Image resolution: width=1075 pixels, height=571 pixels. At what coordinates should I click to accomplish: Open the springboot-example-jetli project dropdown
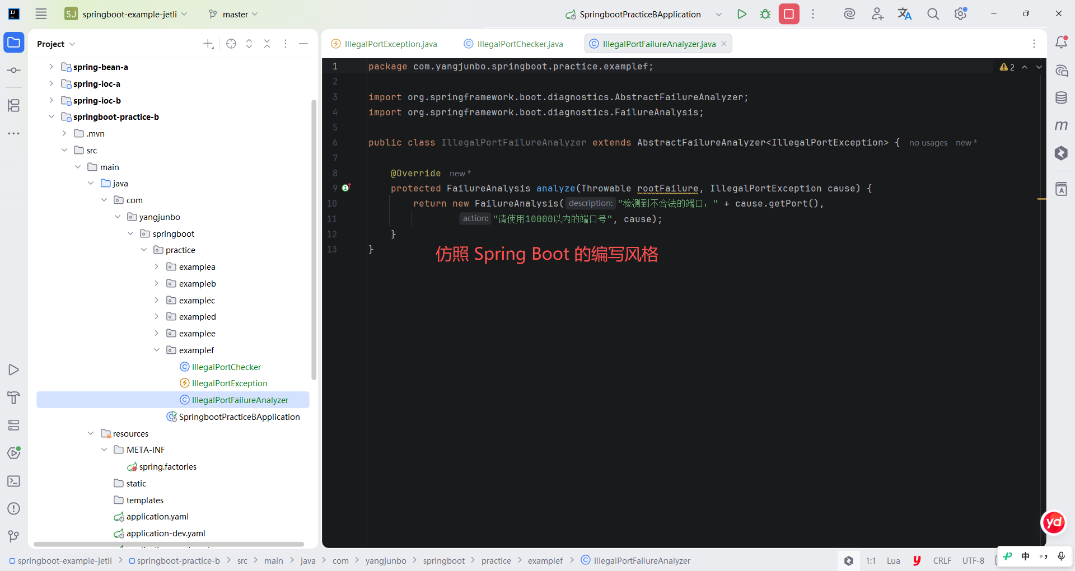(x=126, y=14)
